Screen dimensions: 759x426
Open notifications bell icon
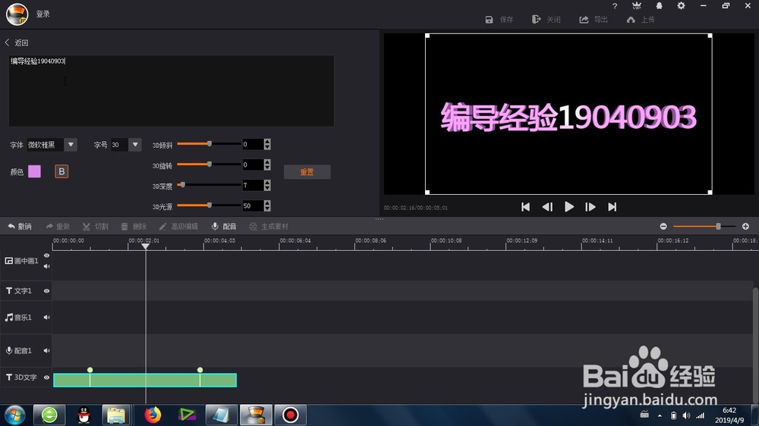(659, 6)
